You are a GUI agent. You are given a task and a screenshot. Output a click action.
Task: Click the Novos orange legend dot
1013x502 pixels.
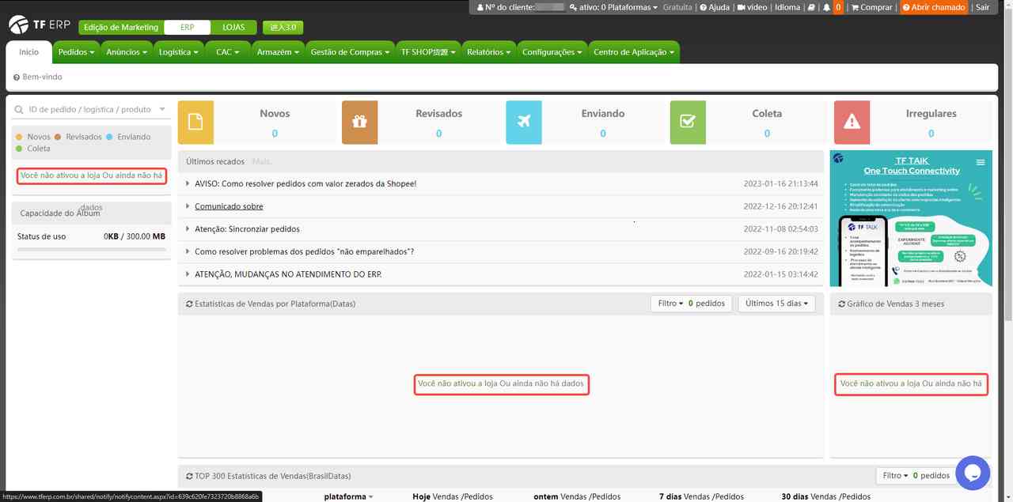tap(19, 137)
